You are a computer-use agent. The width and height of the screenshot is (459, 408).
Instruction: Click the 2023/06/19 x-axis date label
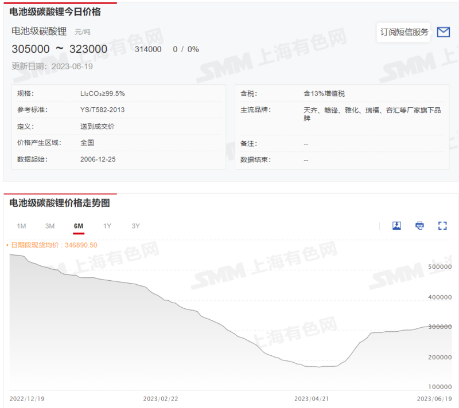click(x=434, y=398)
